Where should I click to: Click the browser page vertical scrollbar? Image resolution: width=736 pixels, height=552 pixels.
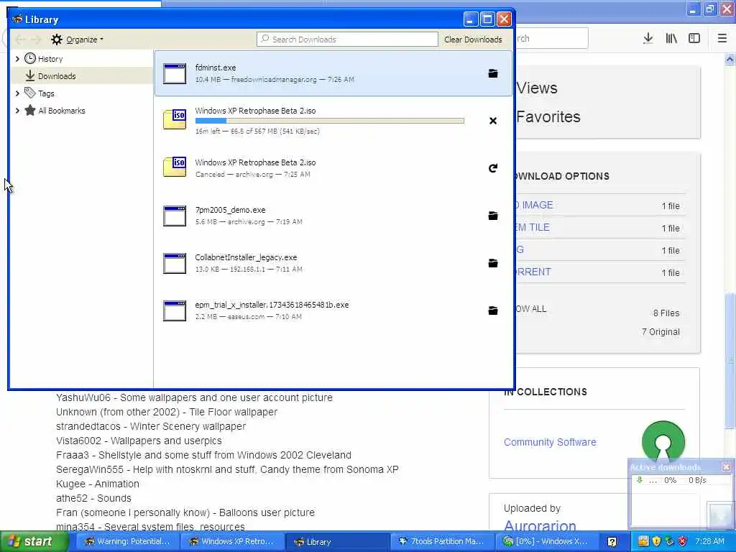point(730,362)
